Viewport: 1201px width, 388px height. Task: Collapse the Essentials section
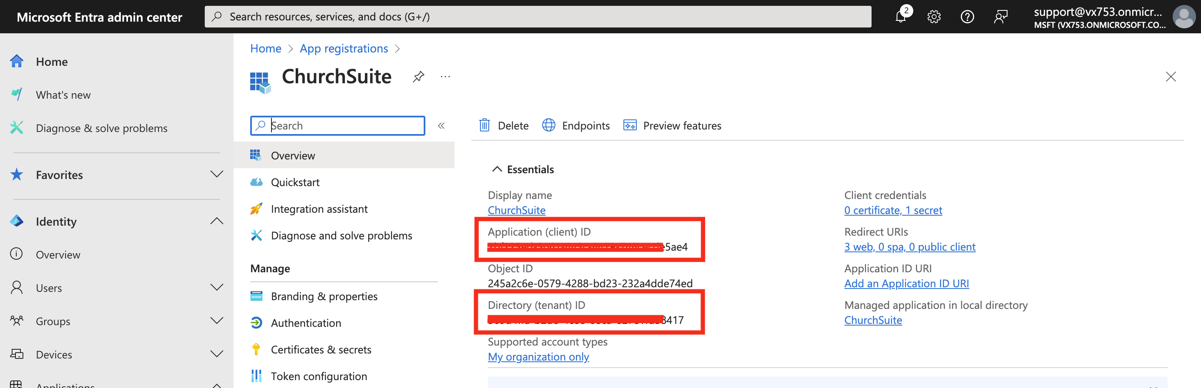[497, 169]
